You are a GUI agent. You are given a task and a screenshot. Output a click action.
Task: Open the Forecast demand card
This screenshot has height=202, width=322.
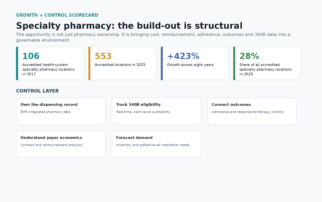click(x=156, y=144)
